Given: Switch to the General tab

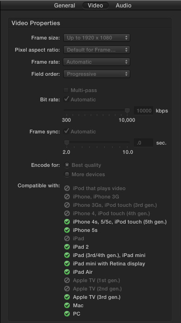Looking at the screenshot, I should tap(65, 6).
